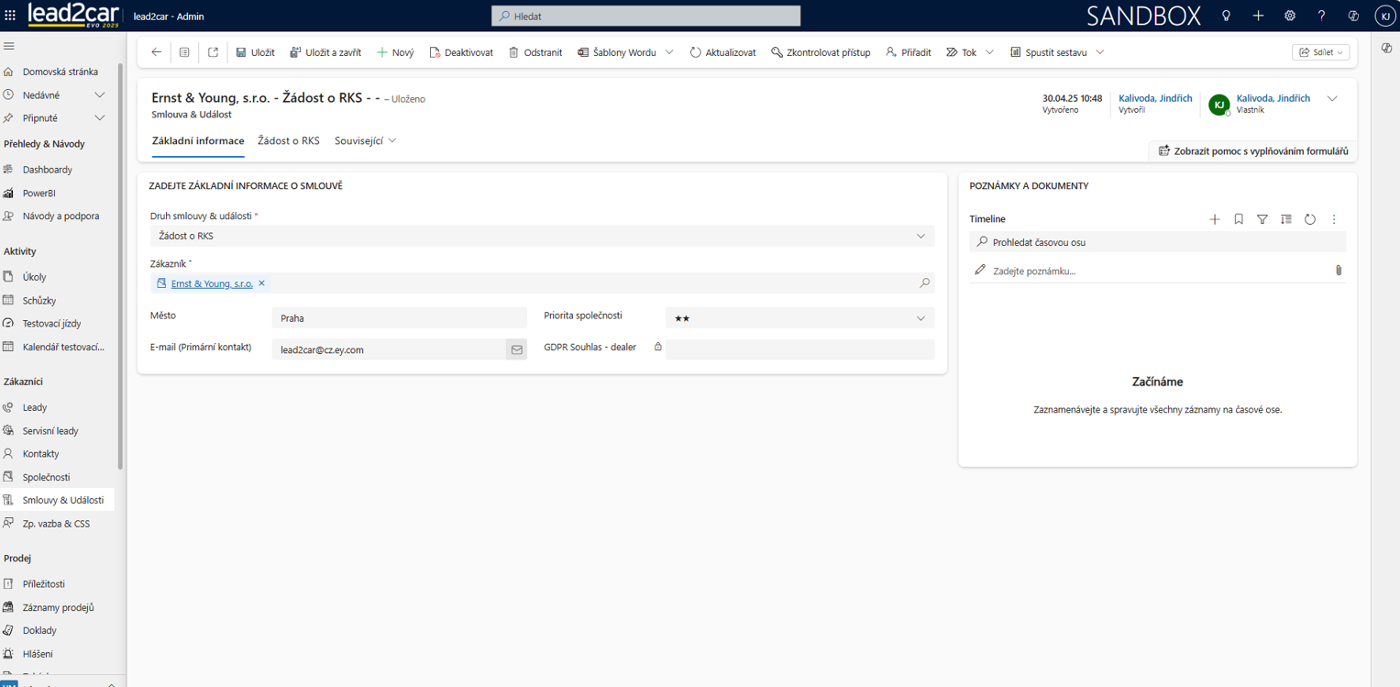Viewport: 1400px width, 687px height.
Task: Open record in new window icon
Action: (x=213, y=52)
